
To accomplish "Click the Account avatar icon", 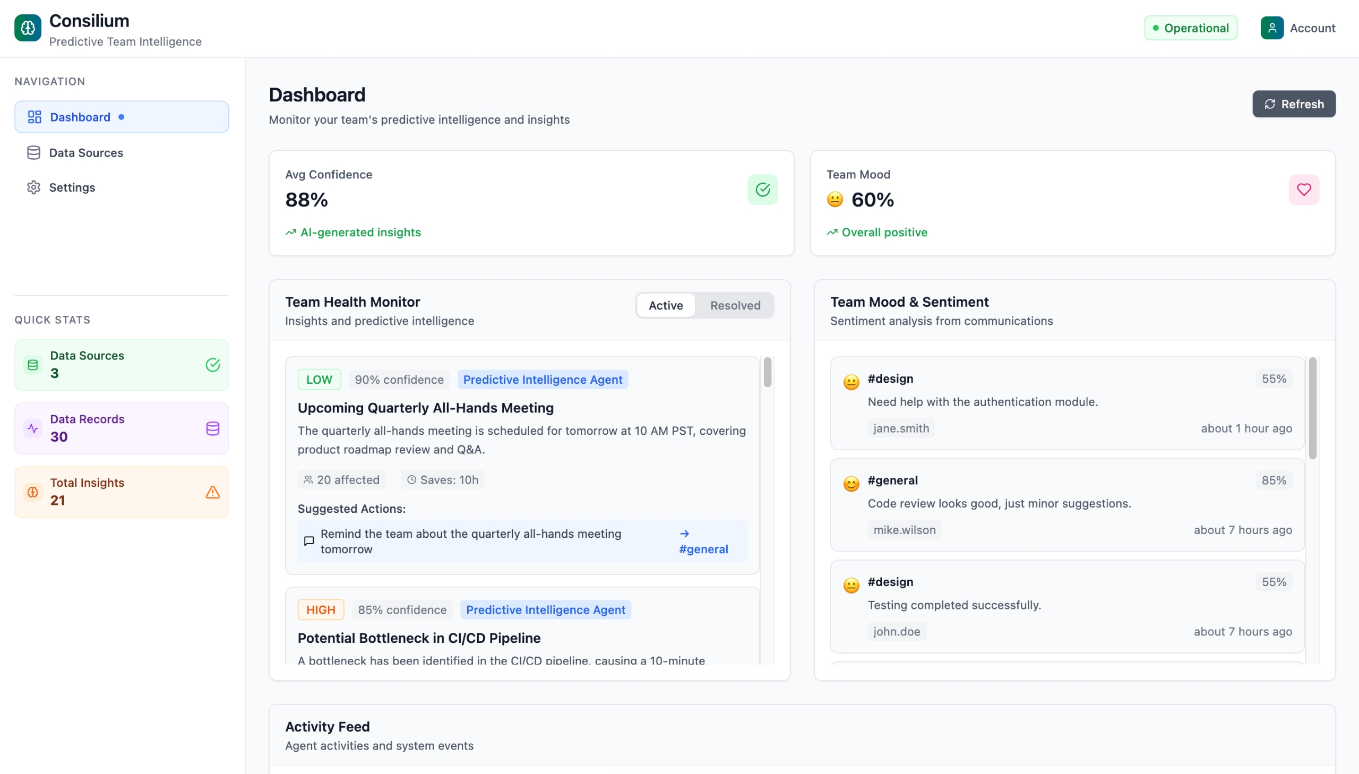I will 1271,28.
